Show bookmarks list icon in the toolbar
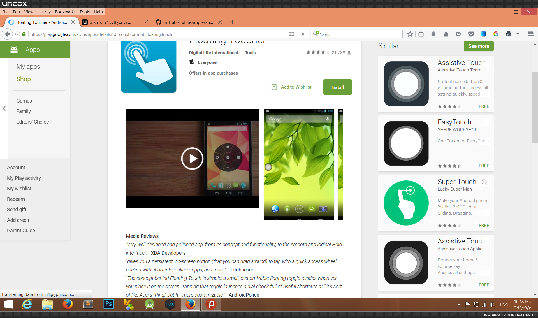This screenshot has height=318, width=538. (x=421, y=34)
